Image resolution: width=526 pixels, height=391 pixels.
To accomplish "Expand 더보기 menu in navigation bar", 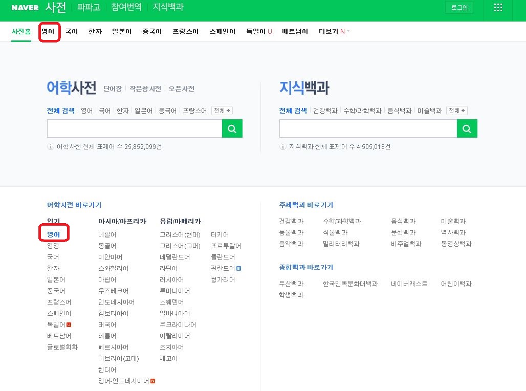I will click(x=334, y=32).
